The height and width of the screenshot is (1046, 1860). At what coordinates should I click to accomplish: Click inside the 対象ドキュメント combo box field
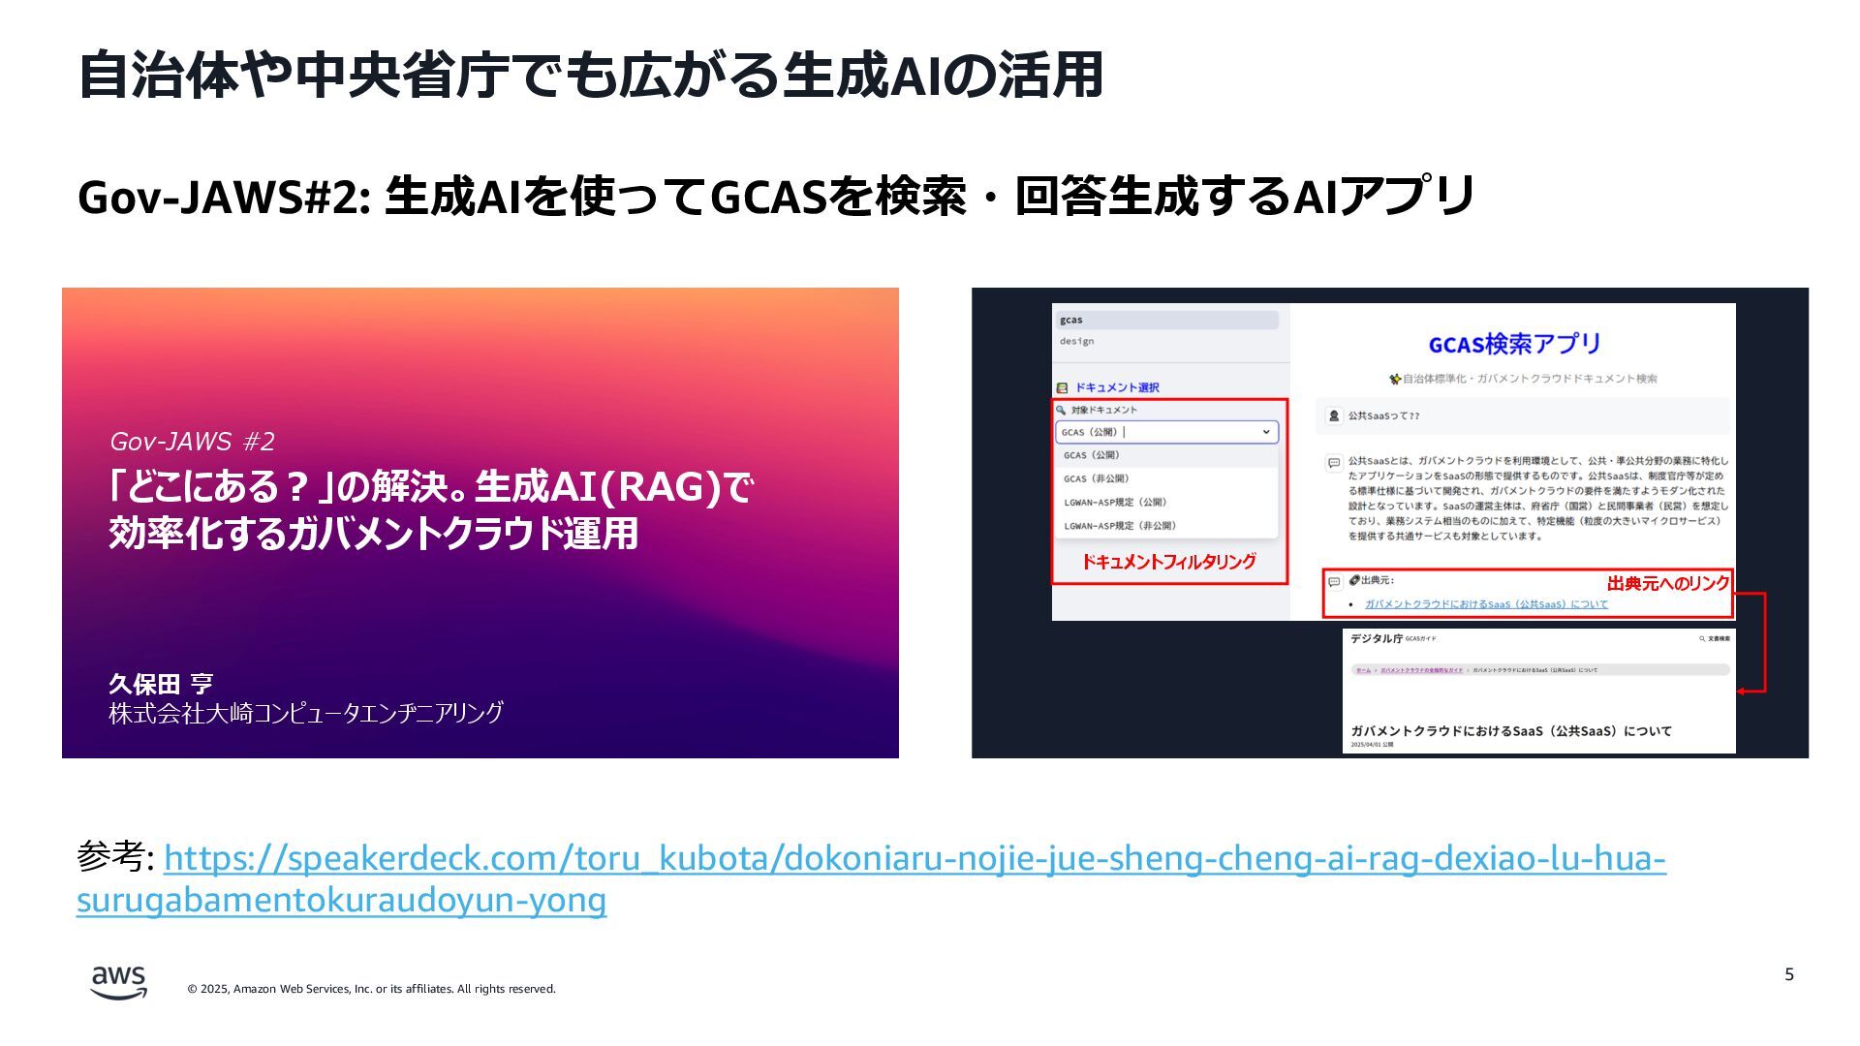pyautogui.click(x=1166, y=432)
